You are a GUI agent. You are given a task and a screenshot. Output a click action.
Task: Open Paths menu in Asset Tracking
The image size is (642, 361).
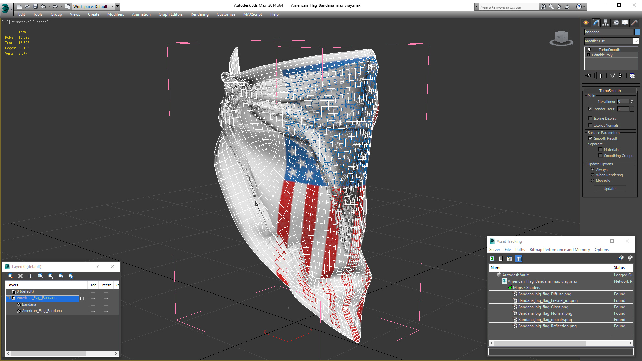pyautogui.click(x=520, y=250)
